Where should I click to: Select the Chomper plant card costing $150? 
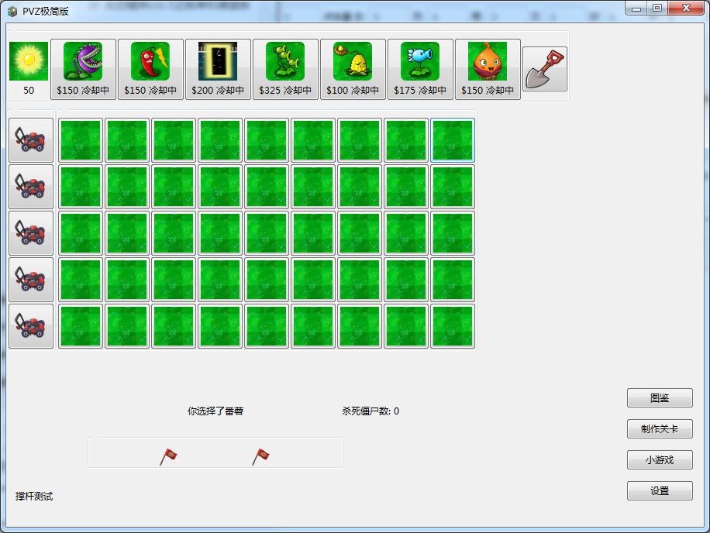(x=83, y=69)
